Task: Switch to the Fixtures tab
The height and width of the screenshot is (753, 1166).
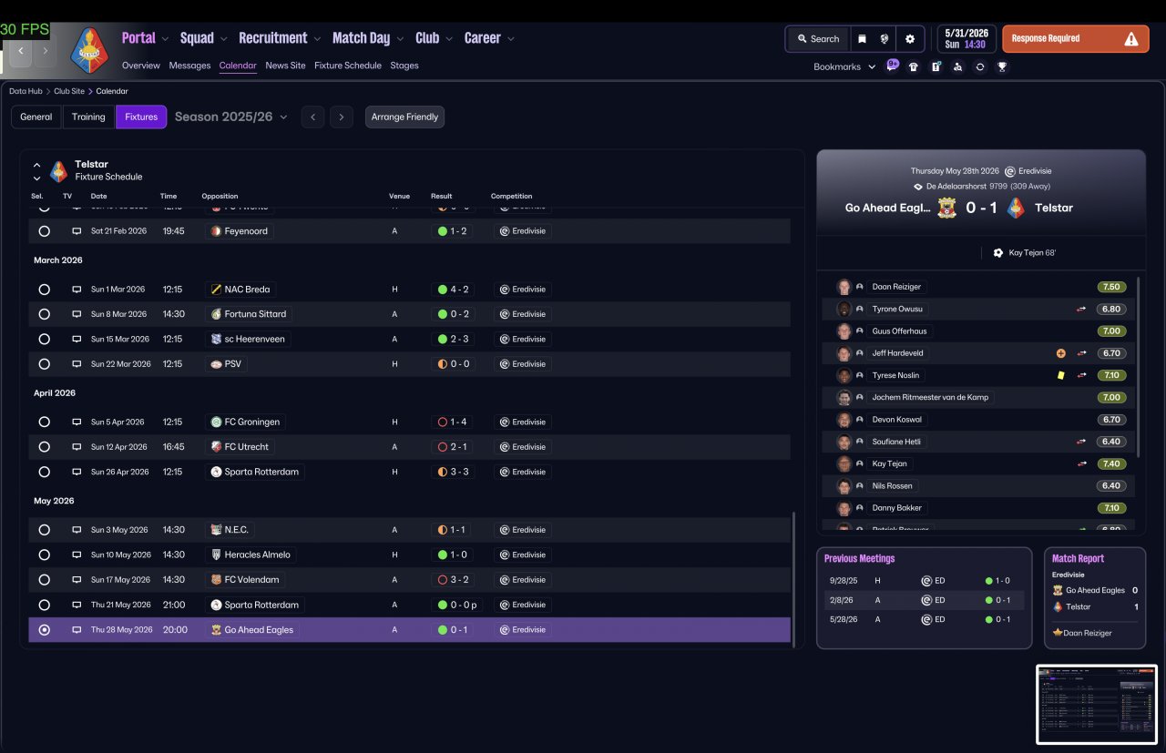Action: (x=141, y=117)
